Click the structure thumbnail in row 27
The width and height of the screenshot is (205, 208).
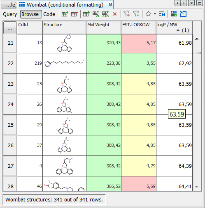[x=64, y=166]
